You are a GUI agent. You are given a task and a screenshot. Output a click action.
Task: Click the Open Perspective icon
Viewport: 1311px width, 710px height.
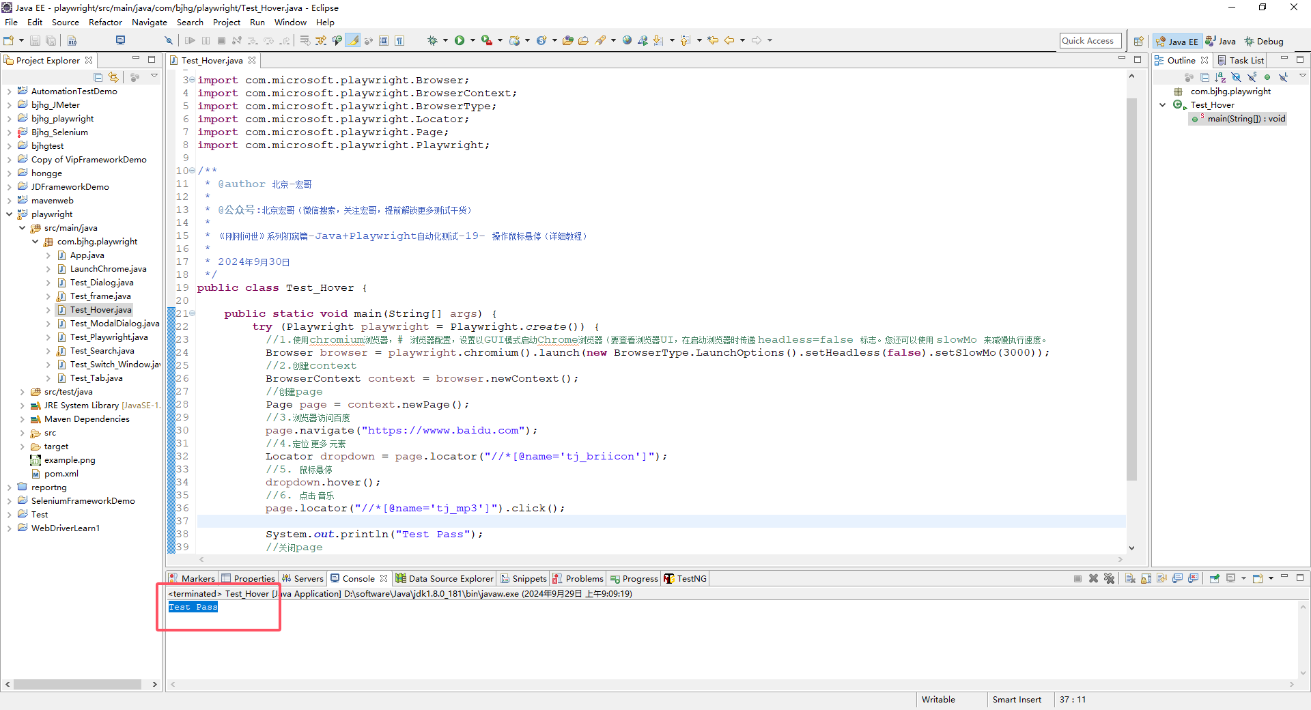1138,42
